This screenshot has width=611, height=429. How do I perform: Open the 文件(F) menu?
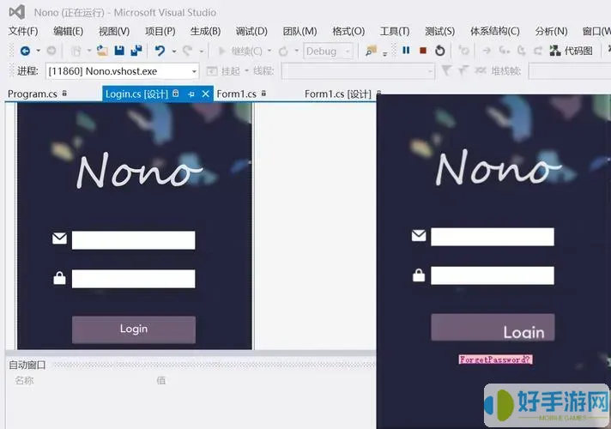(x=23, y=31)
